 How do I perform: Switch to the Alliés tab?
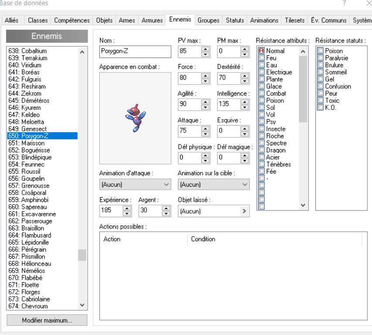click(12, 20)
